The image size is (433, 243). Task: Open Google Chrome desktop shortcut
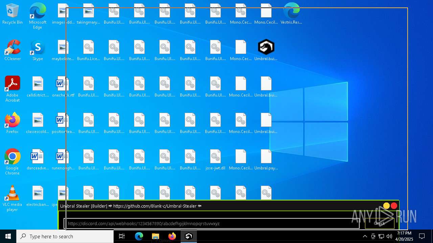[13, 162]
